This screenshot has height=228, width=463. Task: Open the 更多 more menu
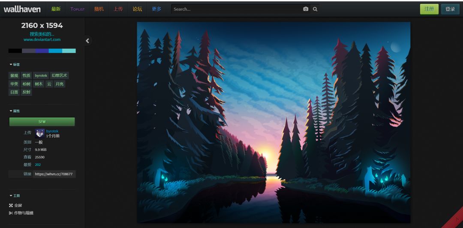click(x=156, y=9)
